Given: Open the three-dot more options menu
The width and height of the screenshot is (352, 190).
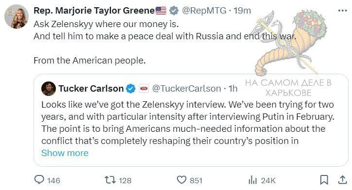Looking at the screenshot, I should click(x=342, y=11).
